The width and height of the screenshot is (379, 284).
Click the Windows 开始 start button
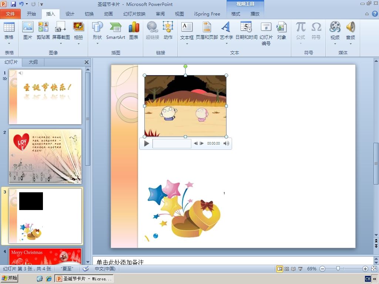point(9,278)
